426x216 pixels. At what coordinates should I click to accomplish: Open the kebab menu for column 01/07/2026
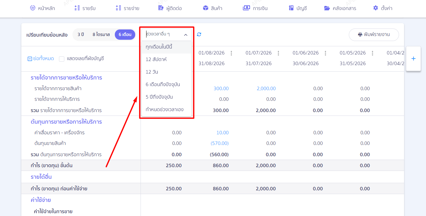[279, 53]
